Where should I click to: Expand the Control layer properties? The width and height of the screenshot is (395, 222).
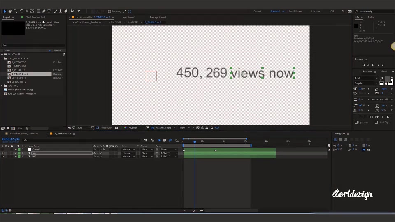tap(16, 150)
